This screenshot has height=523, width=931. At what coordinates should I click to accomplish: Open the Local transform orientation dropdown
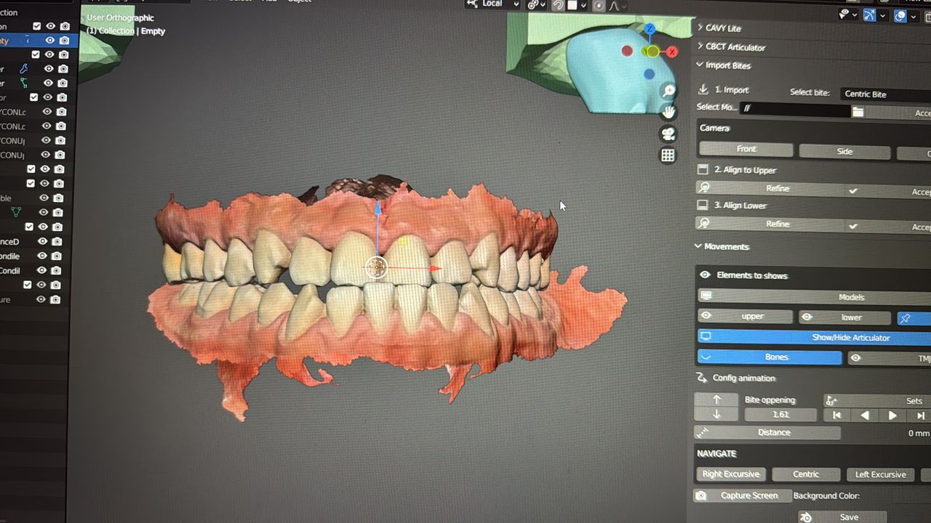[x=493, y=4]
